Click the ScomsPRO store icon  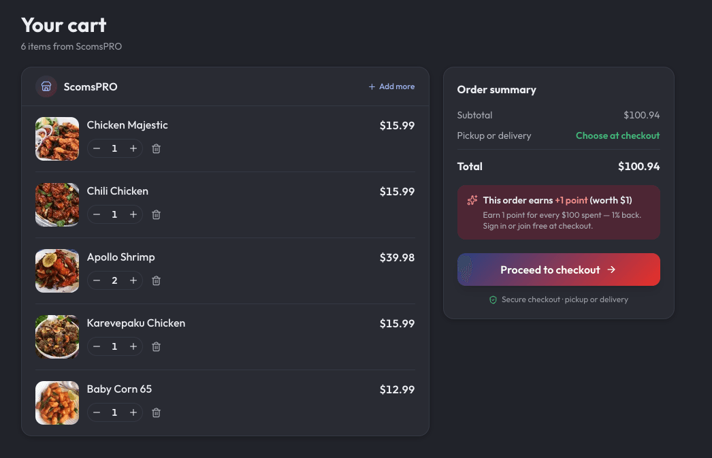pos(46,86)
